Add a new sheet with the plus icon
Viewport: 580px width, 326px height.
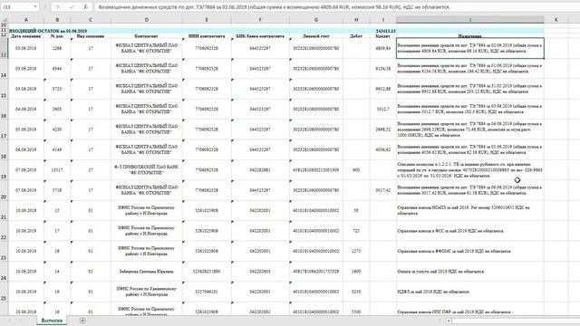[82, 321]
